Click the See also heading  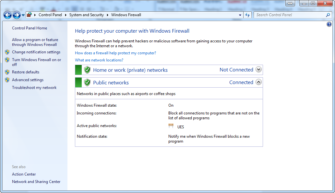coord(19,167)
